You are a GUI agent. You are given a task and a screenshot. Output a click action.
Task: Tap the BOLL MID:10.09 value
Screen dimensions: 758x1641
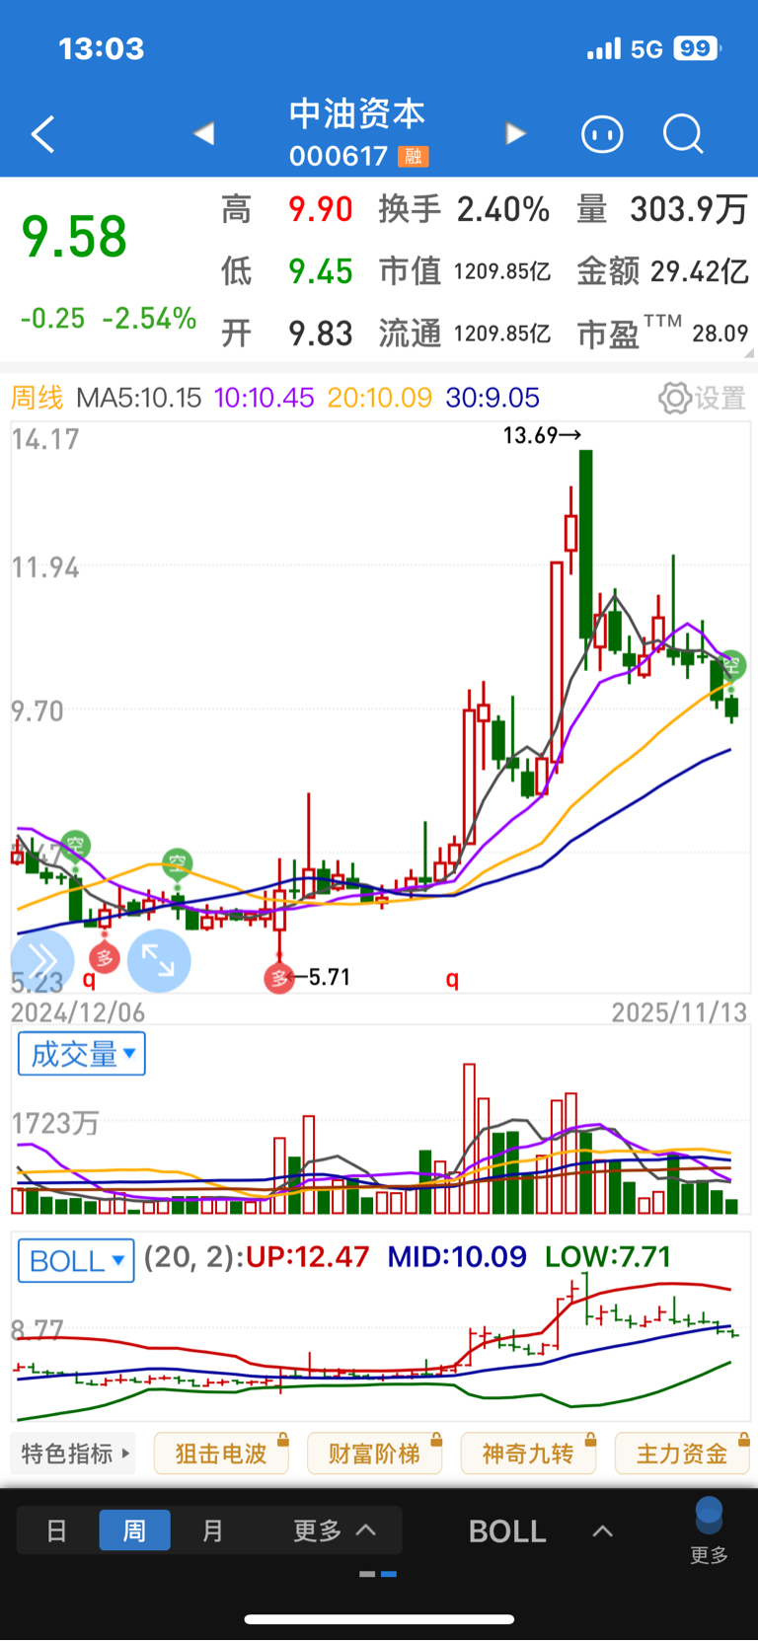(457, 1256)
